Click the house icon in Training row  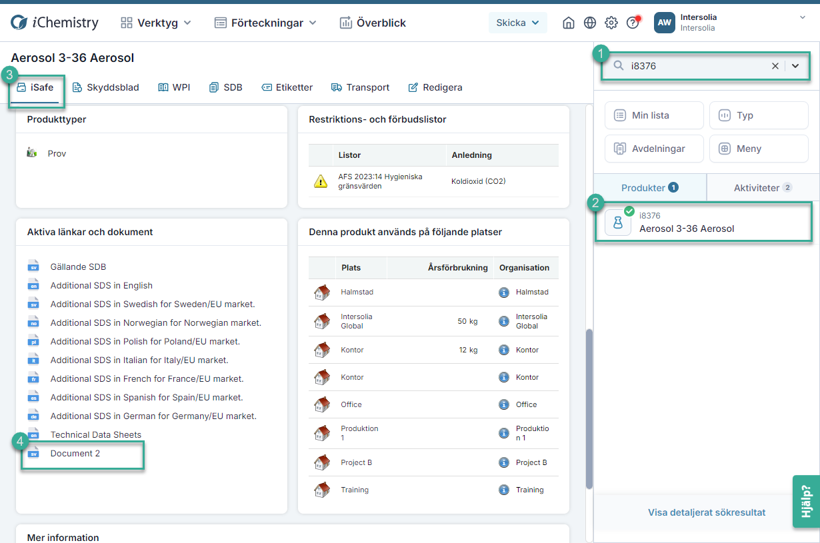coord(322,490)
